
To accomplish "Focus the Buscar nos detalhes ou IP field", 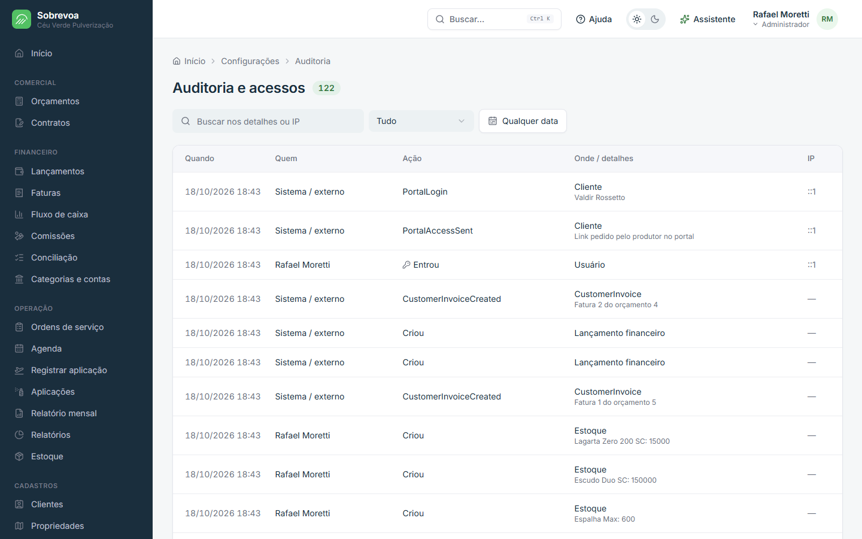I will [268, 121].
